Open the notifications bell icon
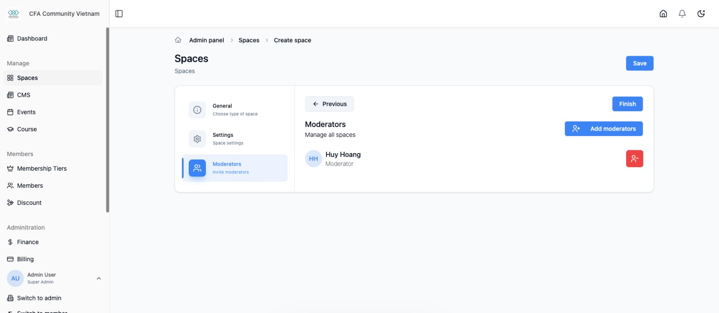Screen dimensions: 719x313 coord(682,14)
